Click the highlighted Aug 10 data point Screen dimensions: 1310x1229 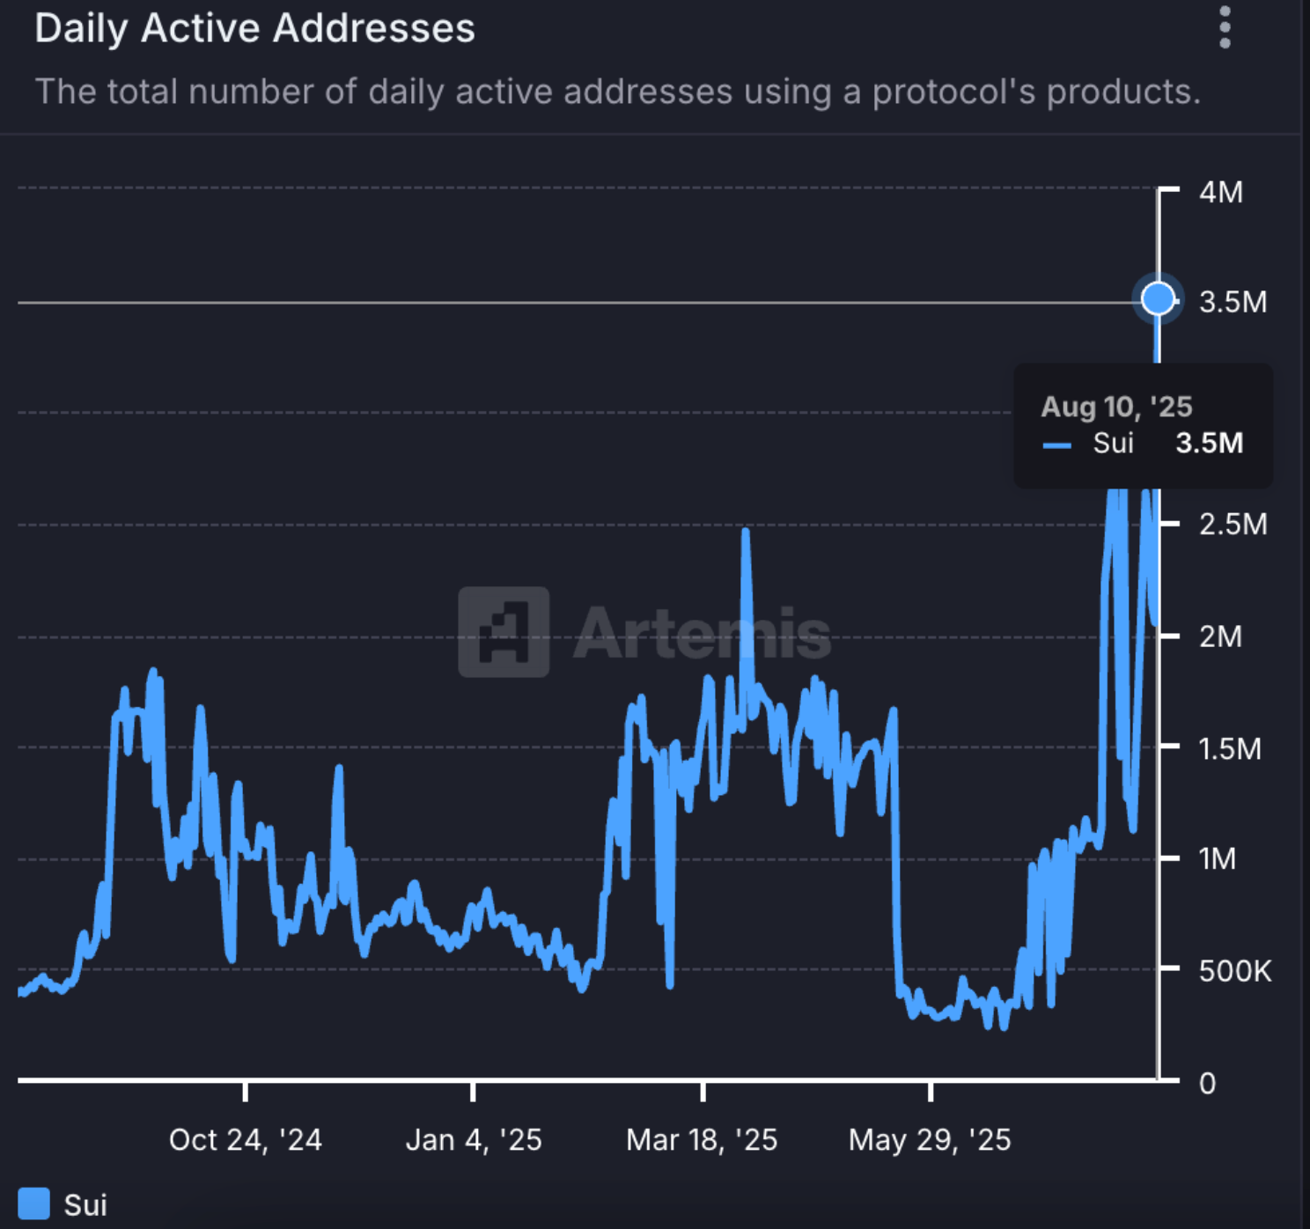point(1158,299)
